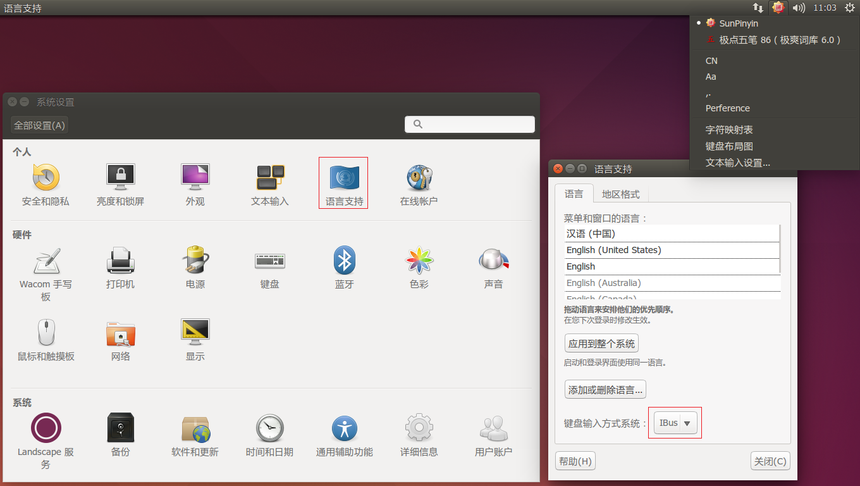Select 极点五笔 86 input method
The height and width of the screenshot is (486, 860).
point(775,40)
